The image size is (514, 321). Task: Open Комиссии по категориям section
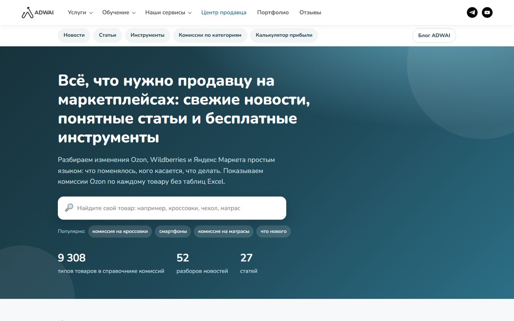(x=210, y=36)
